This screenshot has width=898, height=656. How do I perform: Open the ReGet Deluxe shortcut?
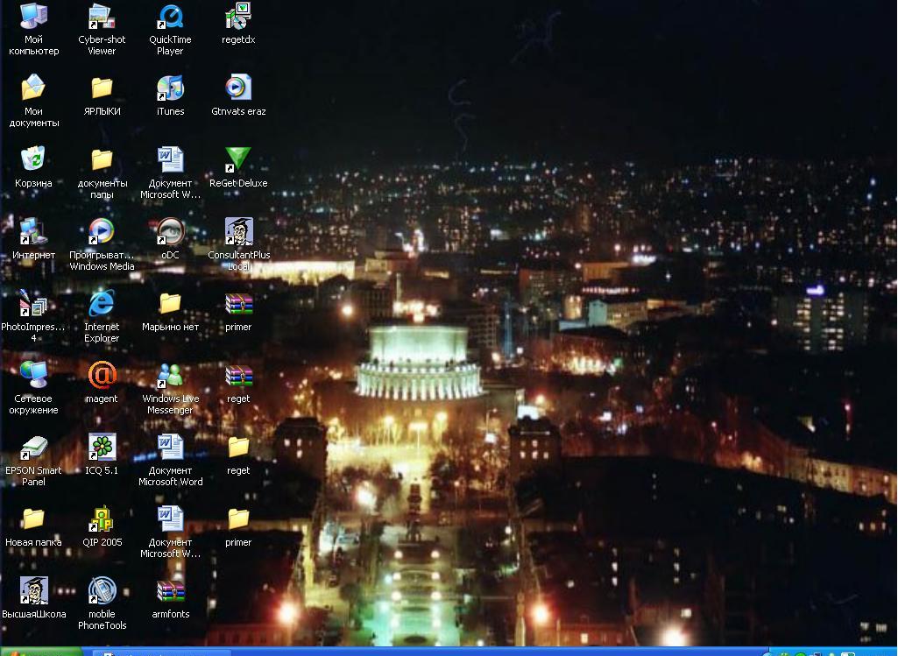(238, 160)
